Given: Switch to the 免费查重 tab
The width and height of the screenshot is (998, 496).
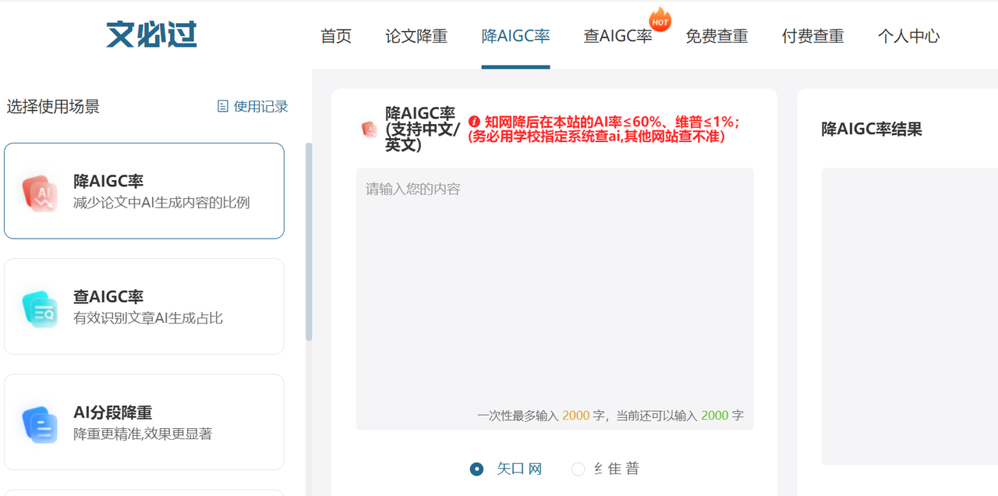Looking at the screenshot, I should pos(717,36).
